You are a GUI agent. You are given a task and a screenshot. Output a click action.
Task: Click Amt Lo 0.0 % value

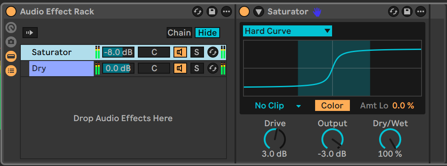pos(403,105)
